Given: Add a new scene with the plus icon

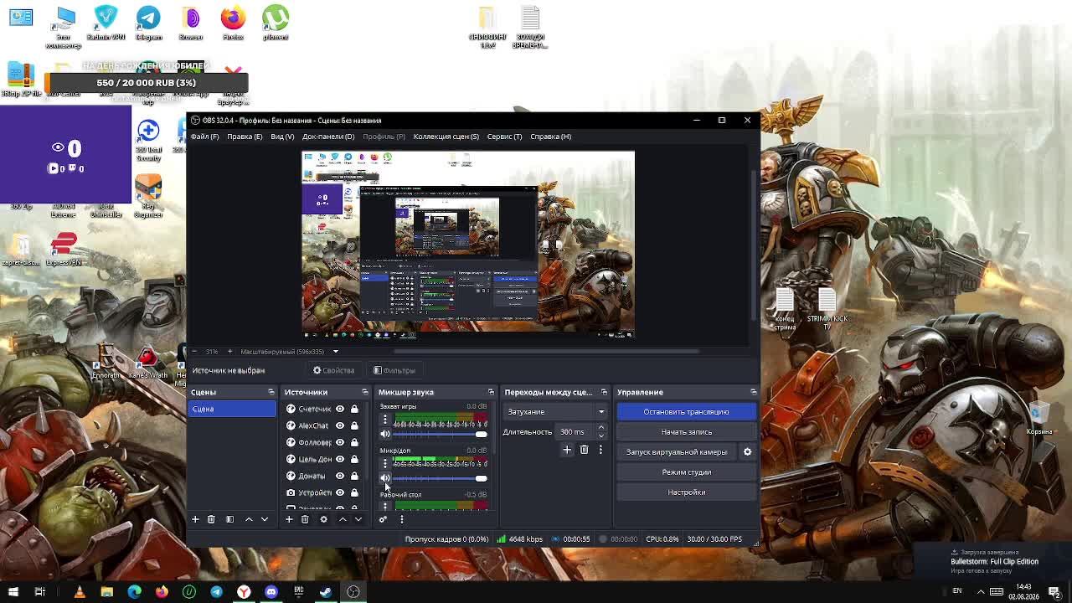Looking at the screenshot, I should (x=195, y=519).
